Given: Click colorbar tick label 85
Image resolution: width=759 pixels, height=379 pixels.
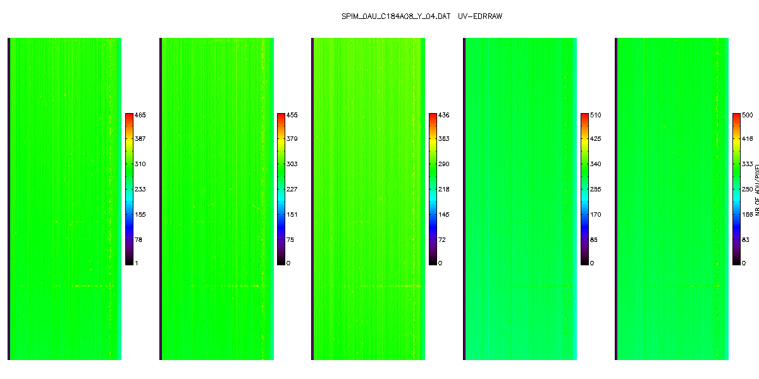Looking at the screenshot, I should (594, 240).
